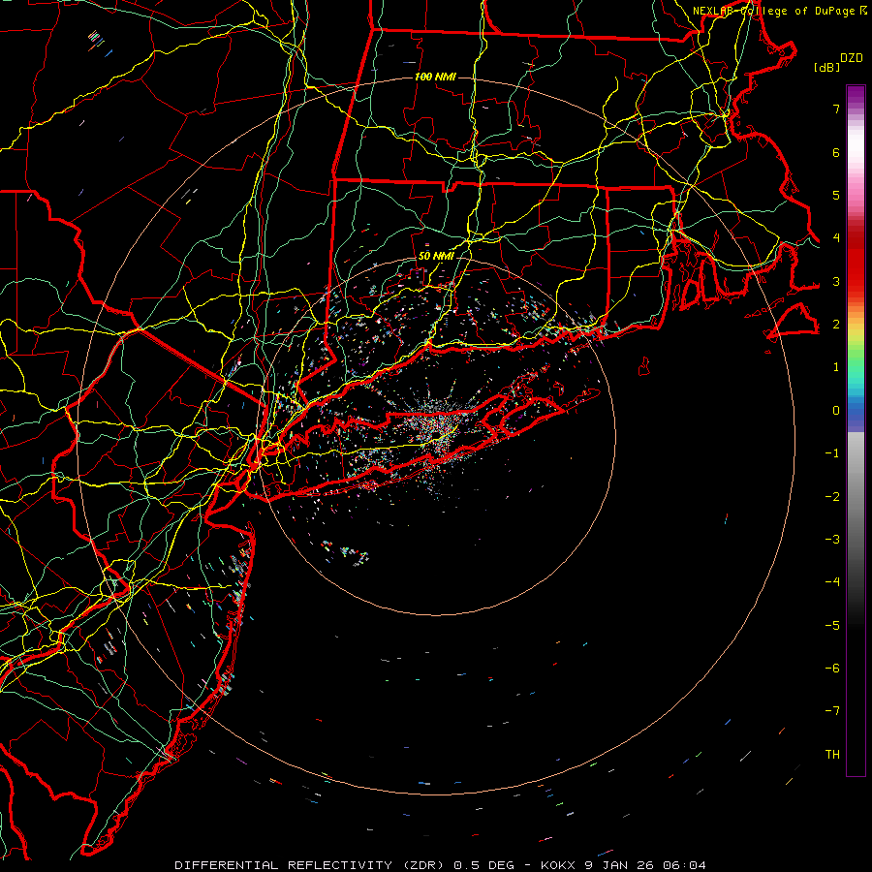872x872 pixels.
Task: Select the "1" value on the scale
Action: tap(836, 367)
